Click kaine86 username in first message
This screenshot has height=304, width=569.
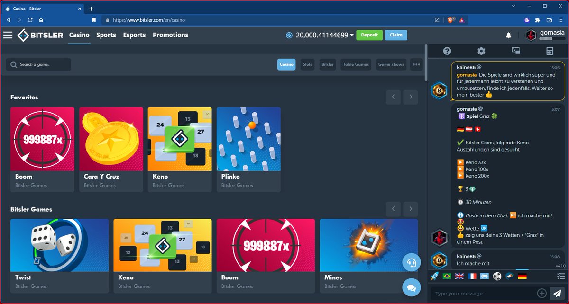466,68
